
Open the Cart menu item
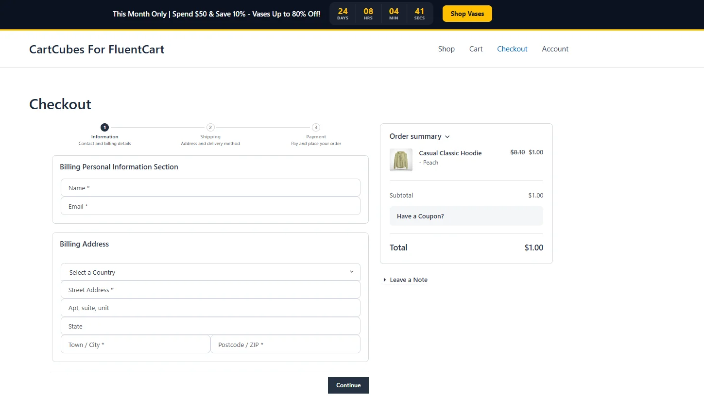tap(476, 49)
